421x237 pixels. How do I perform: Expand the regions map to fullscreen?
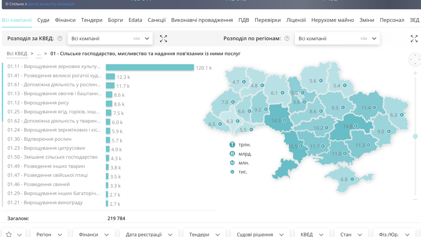pyautogui.click(x=414, y=39)
